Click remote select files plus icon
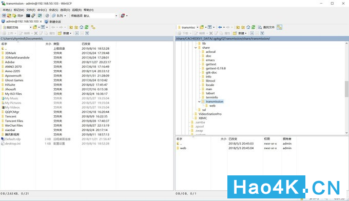 (x=252, y=33)
